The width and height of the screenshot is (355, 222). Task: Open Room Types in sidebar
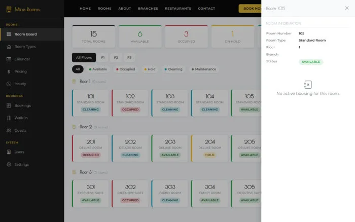(32, 47)
